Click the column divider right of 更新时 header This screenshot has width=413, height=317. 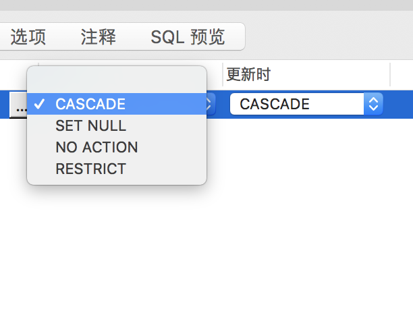(390, 74)
